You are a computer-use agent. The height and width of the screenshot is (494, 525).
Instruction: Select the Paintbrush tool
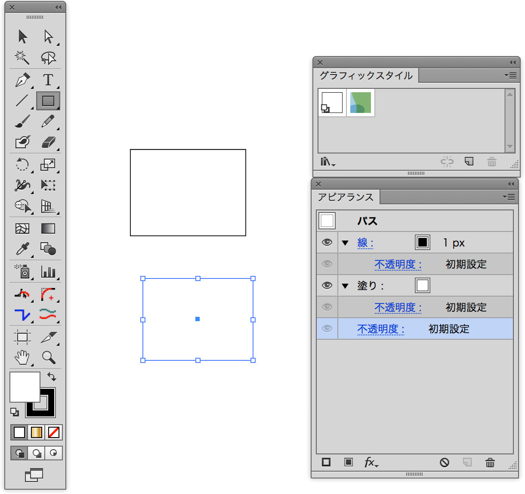coord(22,122)
